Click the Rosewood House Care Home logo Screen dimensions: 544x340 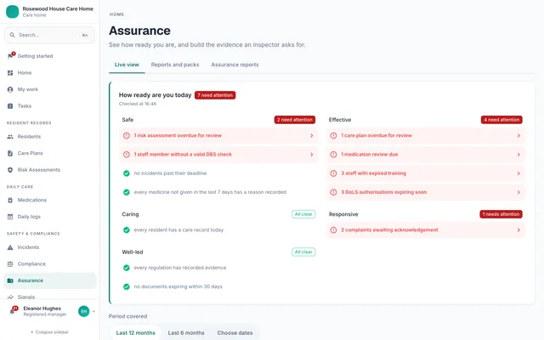12,11
